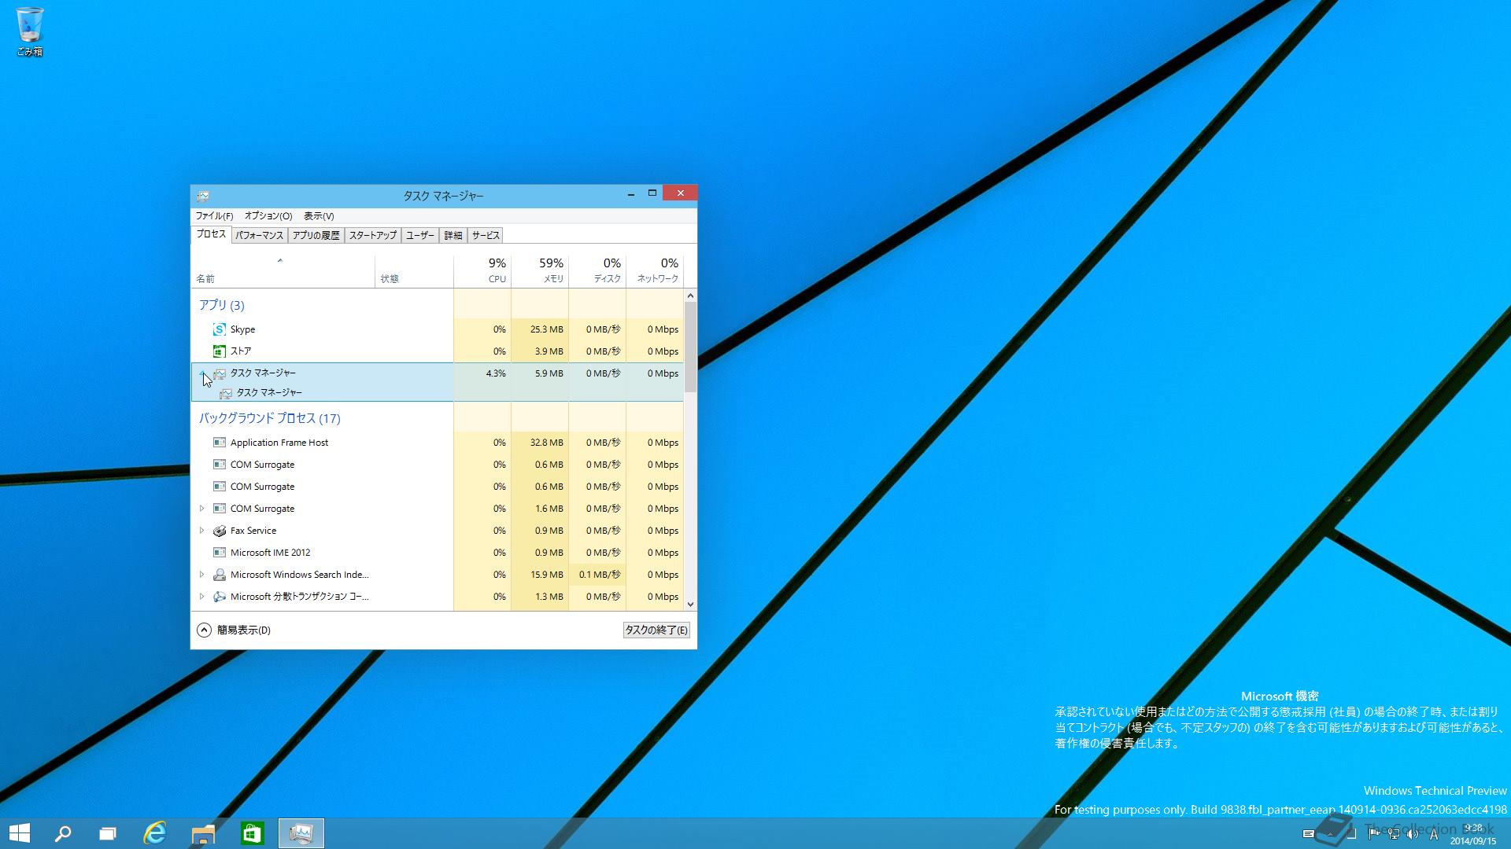This screenshot has height=849, width=1511.
Task: Click the 15.9 MB memory cell of Search Indexer
Action: point(540,575)
